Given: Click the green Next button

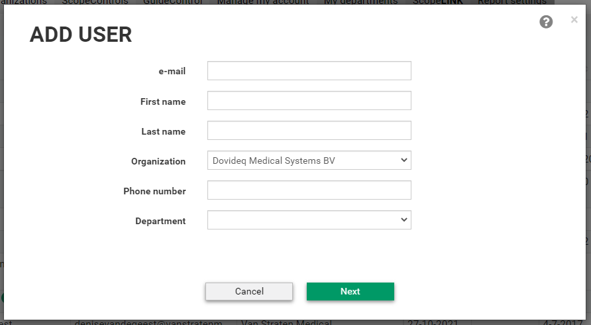Looking at the screenshot, I should coord(350,291).
